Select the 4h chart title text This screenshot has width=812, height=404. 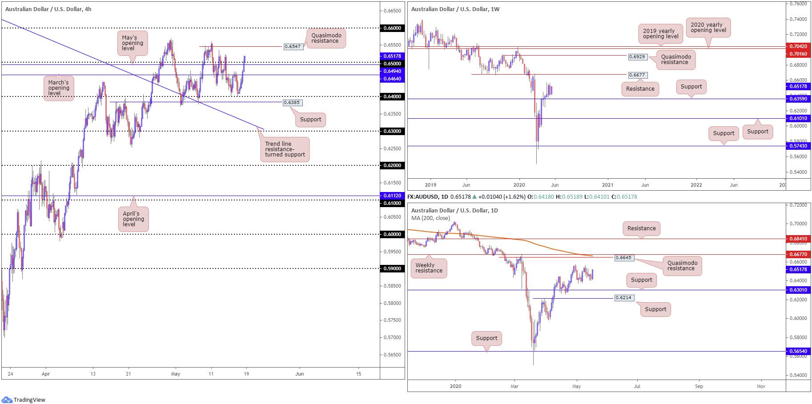click(48, 9)
